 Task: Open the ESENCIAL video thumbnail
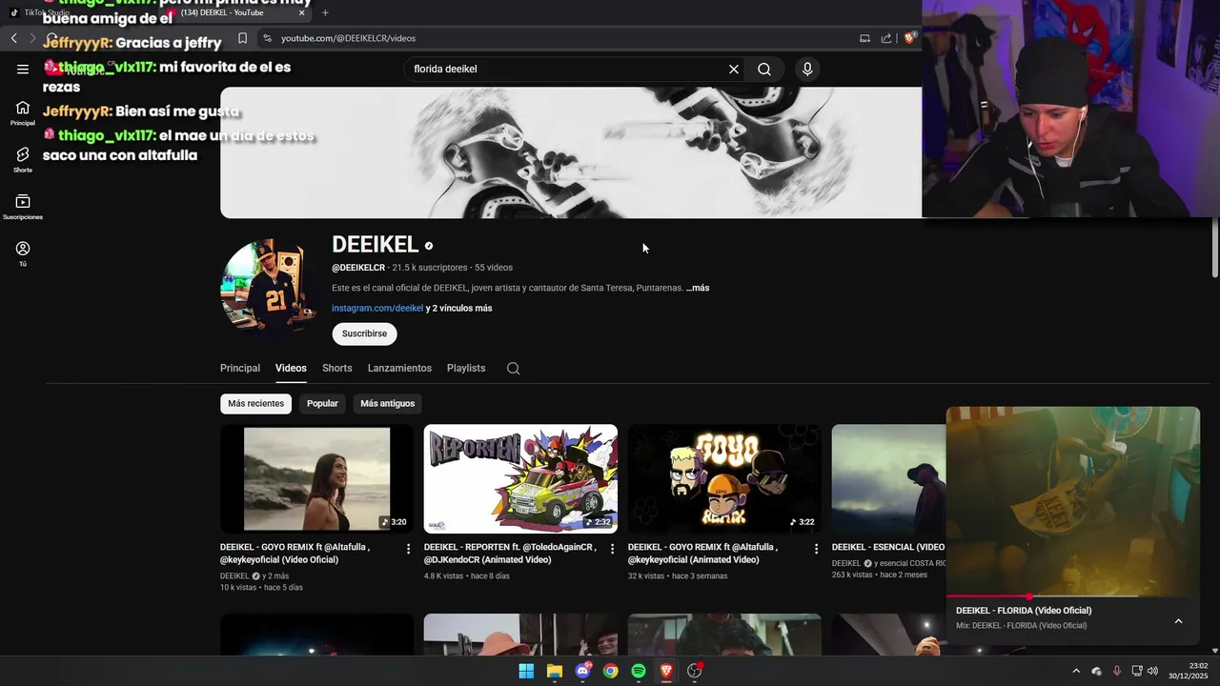tap(888, 478)
